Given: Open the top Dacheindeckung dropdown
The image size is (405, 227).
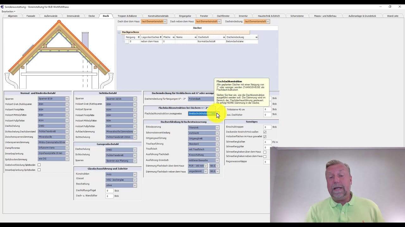Looking at the screenshot, I should (257, 21).
